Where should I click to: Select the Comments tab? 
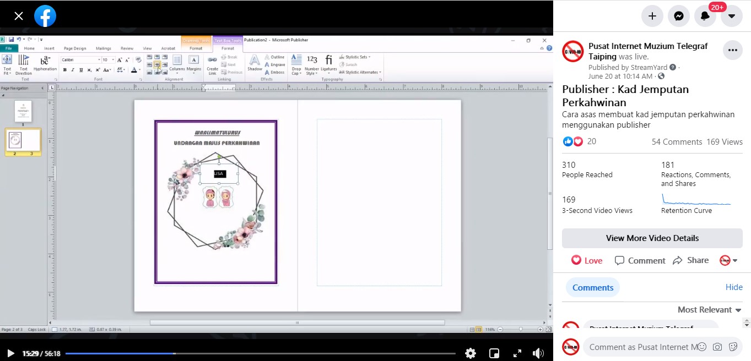pyautogui.click(x=592, y=287)
